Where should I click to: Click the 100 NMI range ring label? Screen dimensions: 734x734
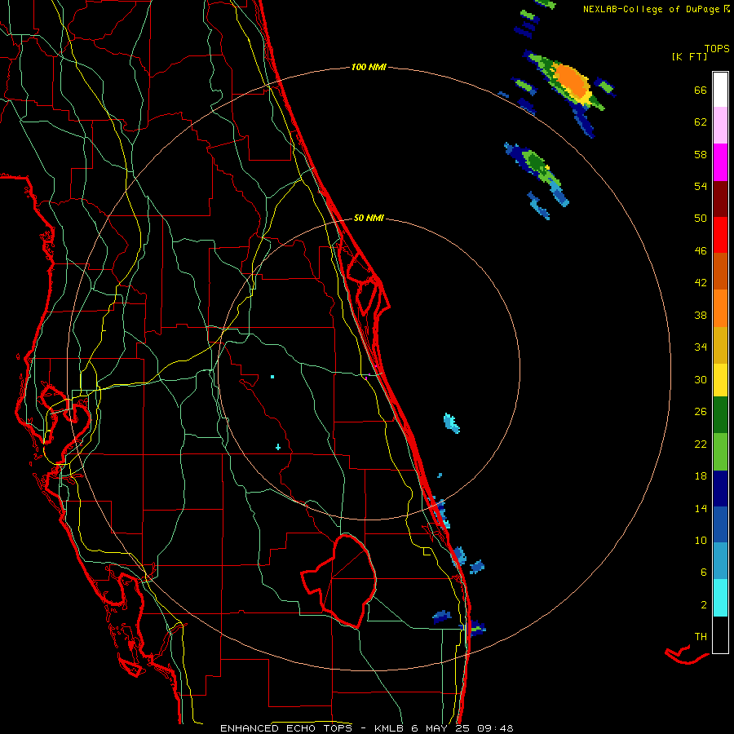369,67
